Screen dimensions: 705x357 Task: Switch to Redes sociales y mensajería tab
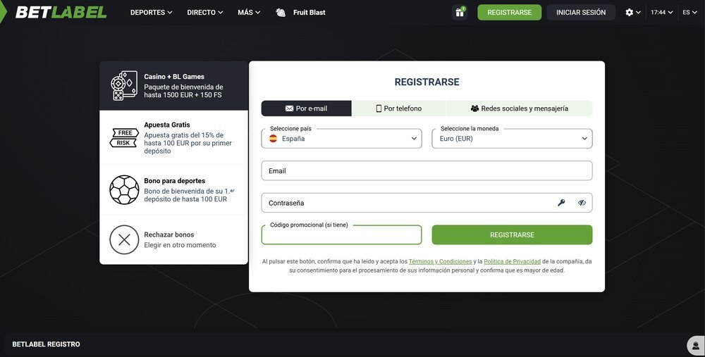520,108
